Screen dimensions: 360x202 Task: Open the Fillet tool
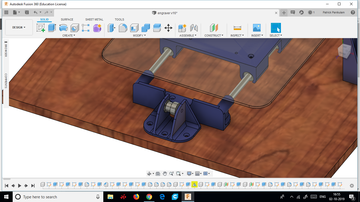click(123, 28)
